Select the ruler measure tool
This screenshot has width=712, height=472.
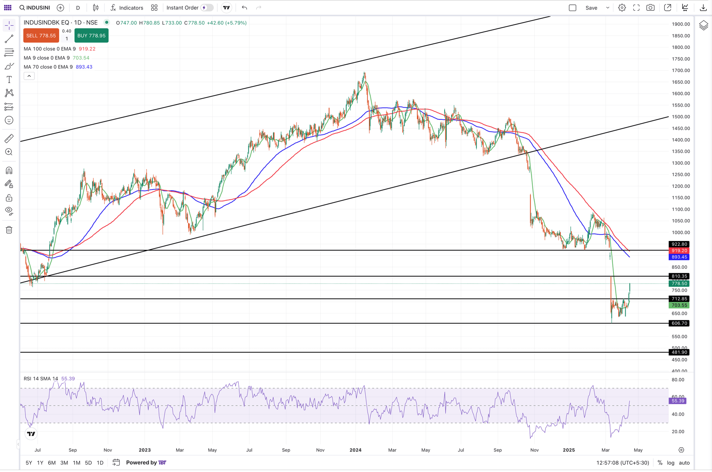9,138
